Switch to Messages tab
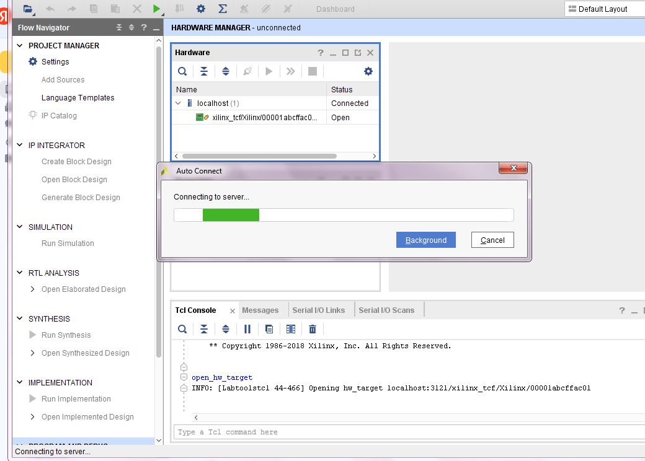This screenshot has height=461, width=645. tap(260, 310)
